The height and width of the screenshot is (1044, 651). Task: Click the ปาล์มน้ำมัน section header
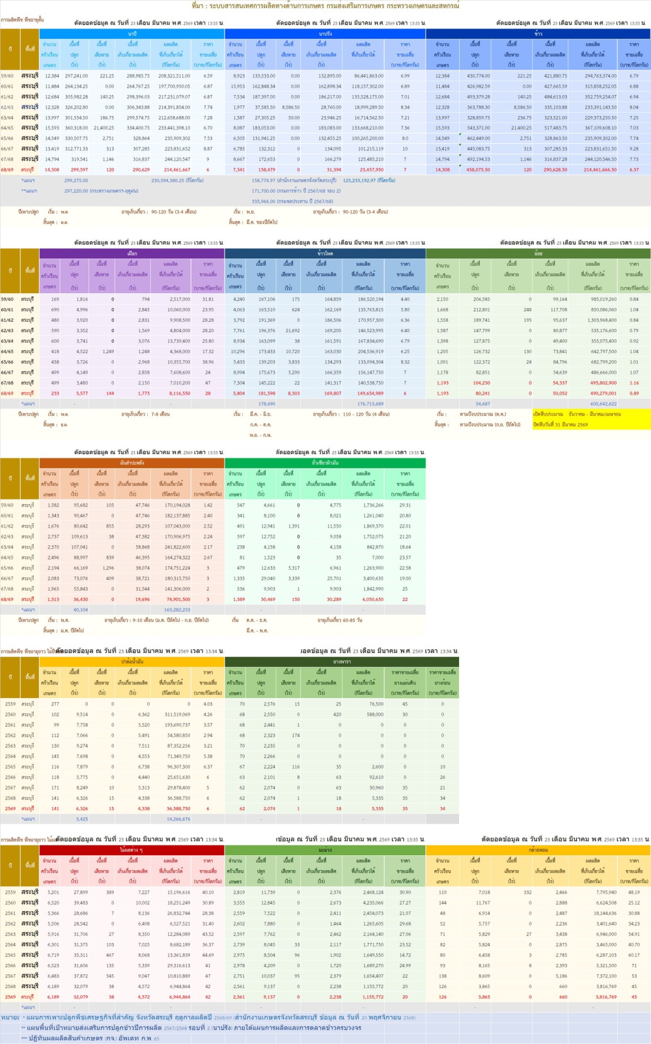(x=132, y=661)
